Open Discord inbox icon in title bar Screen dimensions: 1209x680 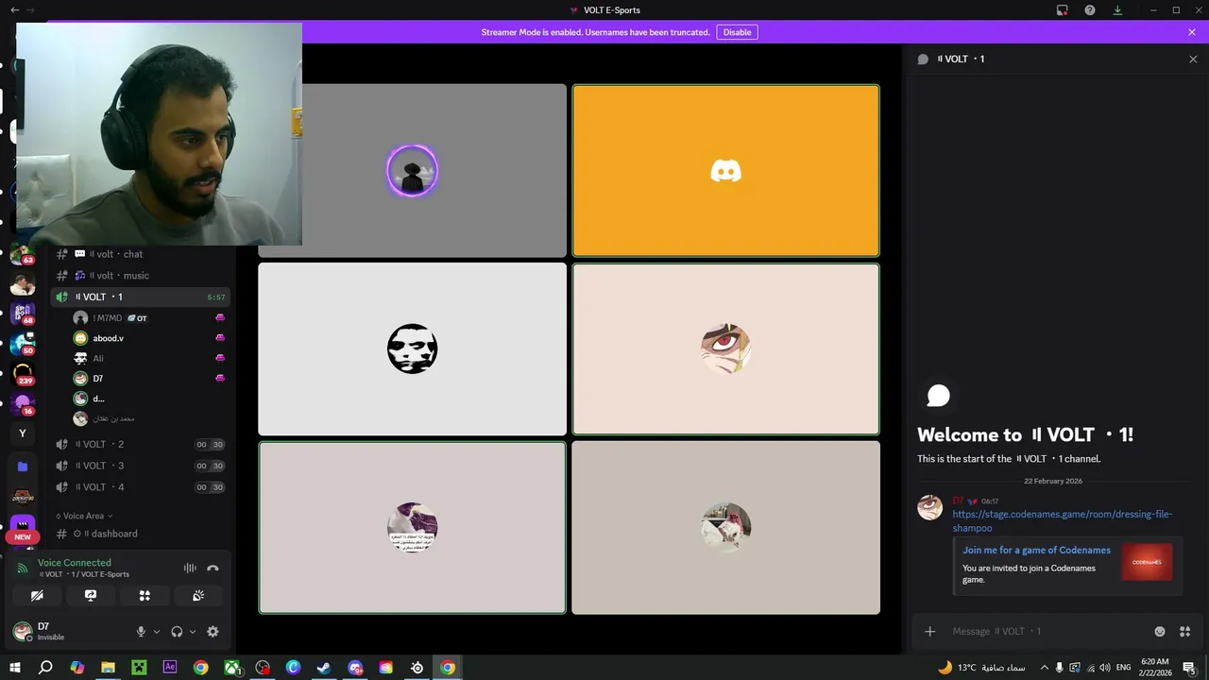[1062, 10]
